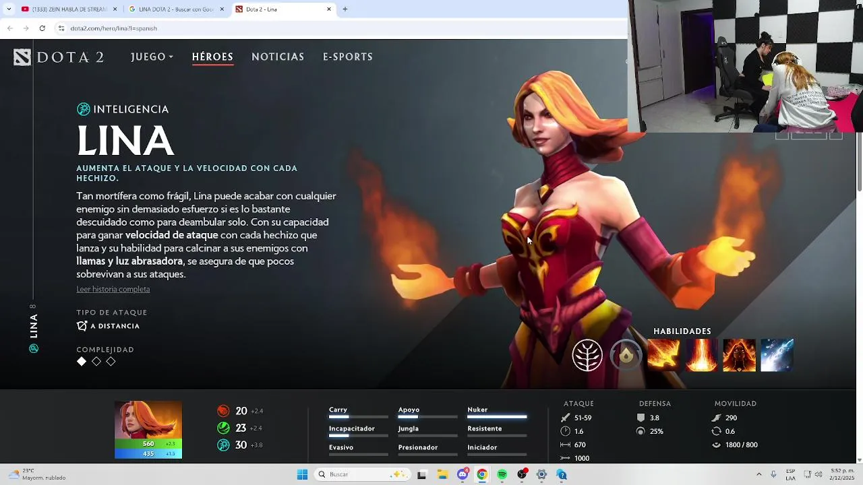Select Dragon Slave ability icon
This screenshot has width=863, height=485.
[x=663, y=355]
